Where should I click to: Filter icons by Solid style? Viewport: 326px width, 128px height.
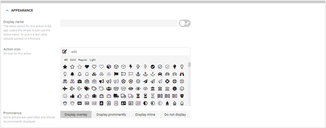tap(73, 60)
